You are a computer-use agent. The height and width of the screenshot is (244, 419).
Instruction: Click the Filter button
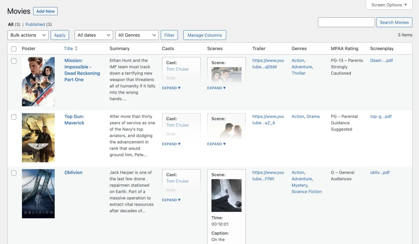click(x=169, y=35)
